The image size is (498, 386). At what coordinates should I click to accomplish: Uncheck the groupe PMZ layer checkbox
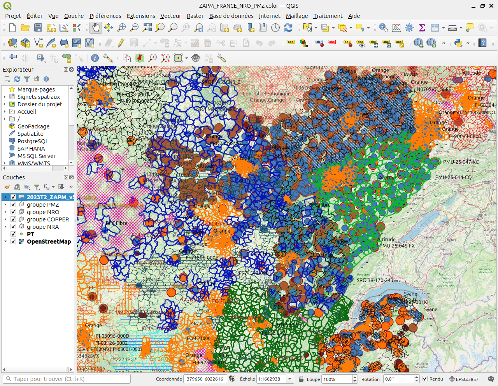(x=13, y=205)
